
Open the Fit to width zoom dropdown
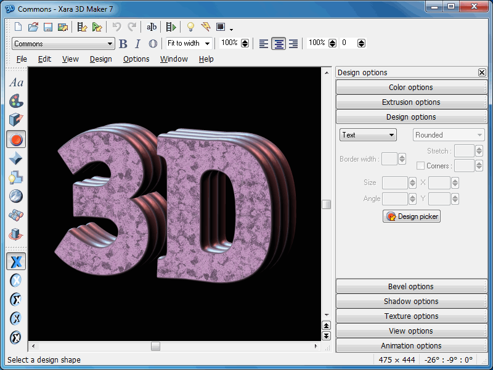click(188, 43)
